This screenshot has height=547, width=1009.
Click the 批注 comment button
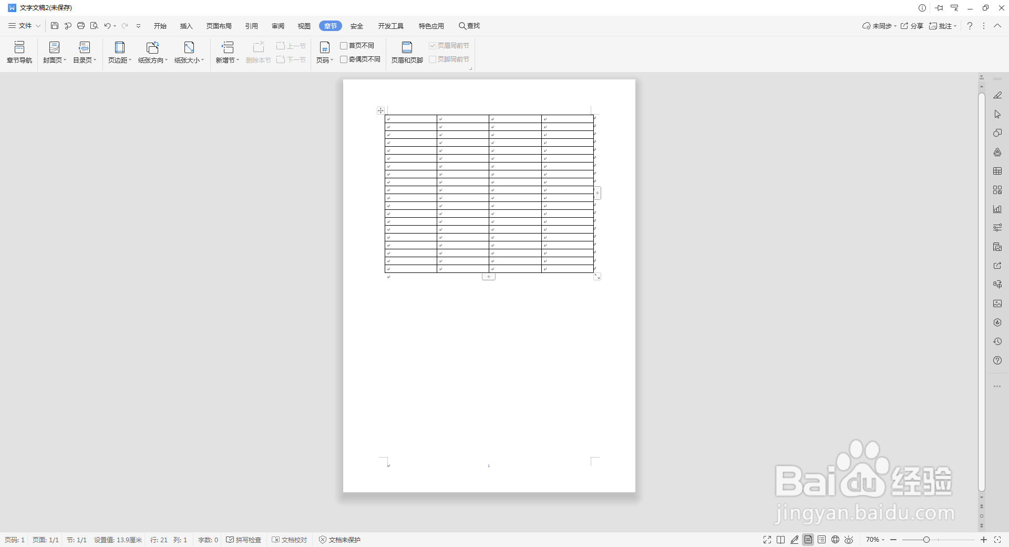click(943, 26)
